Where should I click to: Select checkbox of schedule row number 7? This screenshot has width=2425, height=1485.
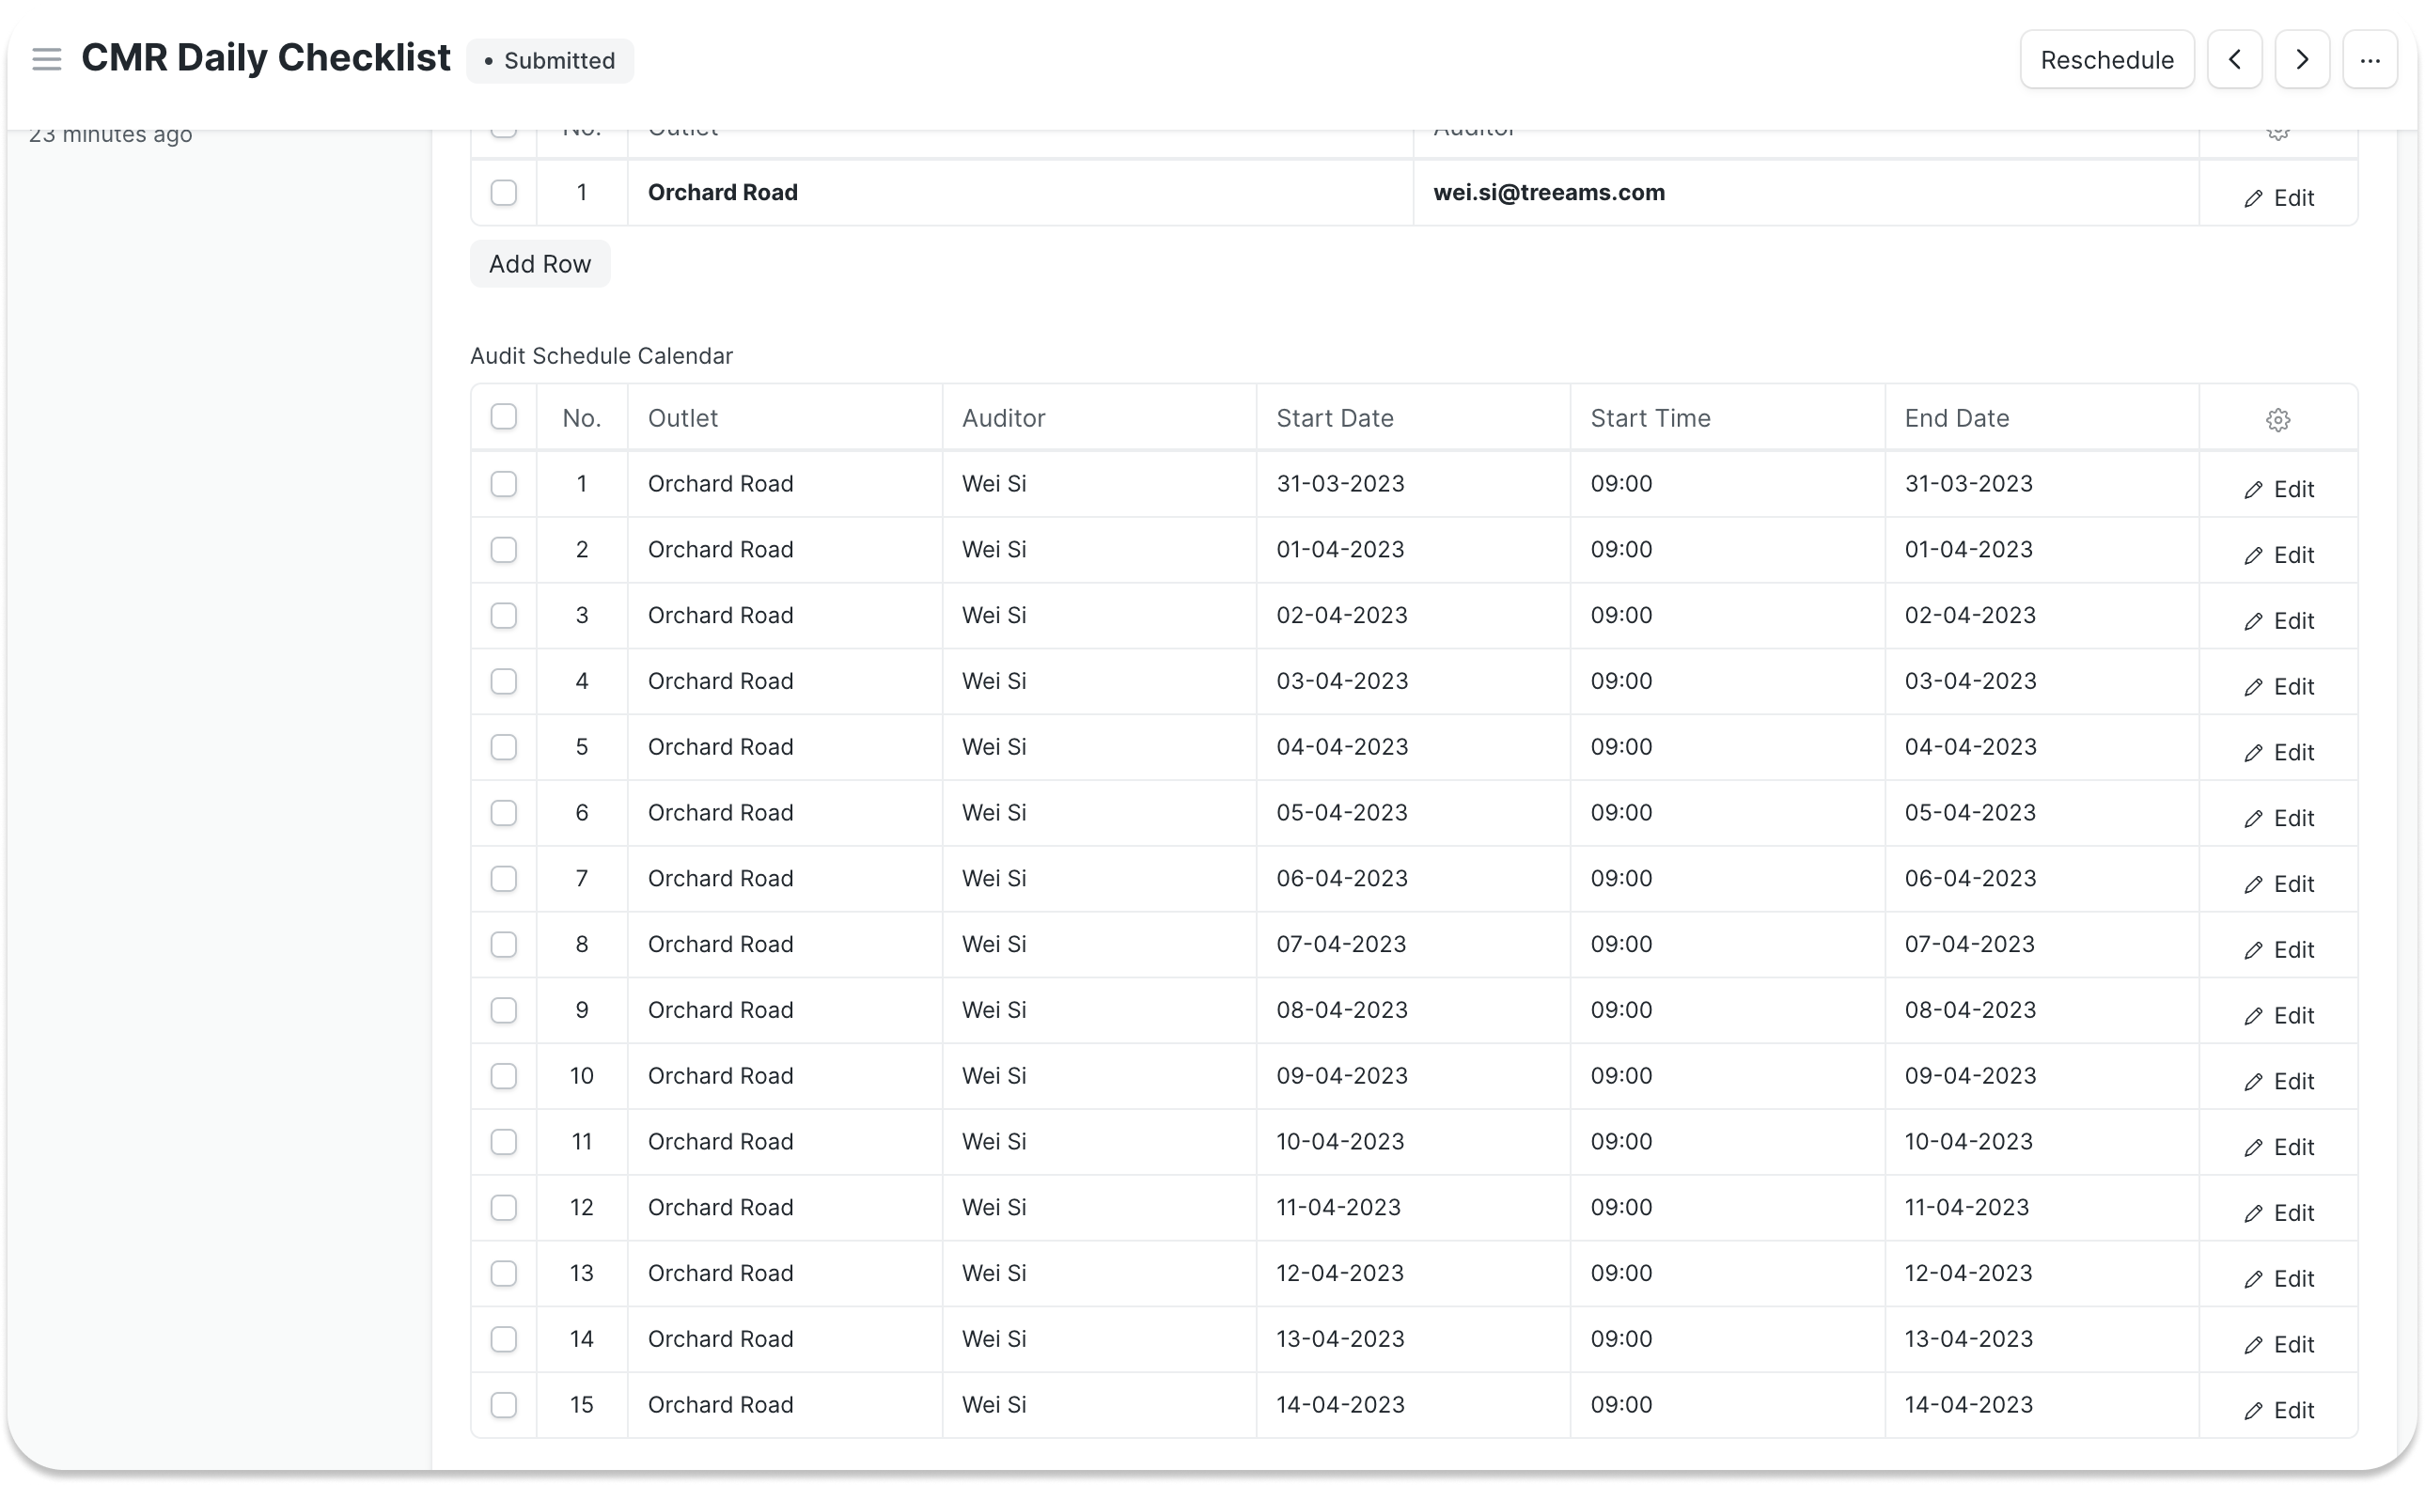pos(504,879)
